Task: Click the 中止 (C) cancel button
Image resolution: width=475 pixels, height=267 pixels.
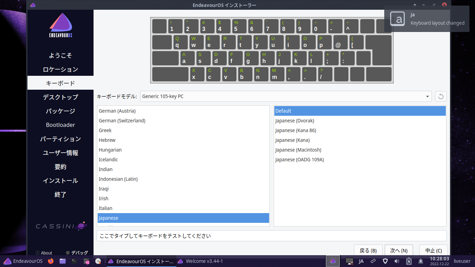Action: (x=434, y=250)
